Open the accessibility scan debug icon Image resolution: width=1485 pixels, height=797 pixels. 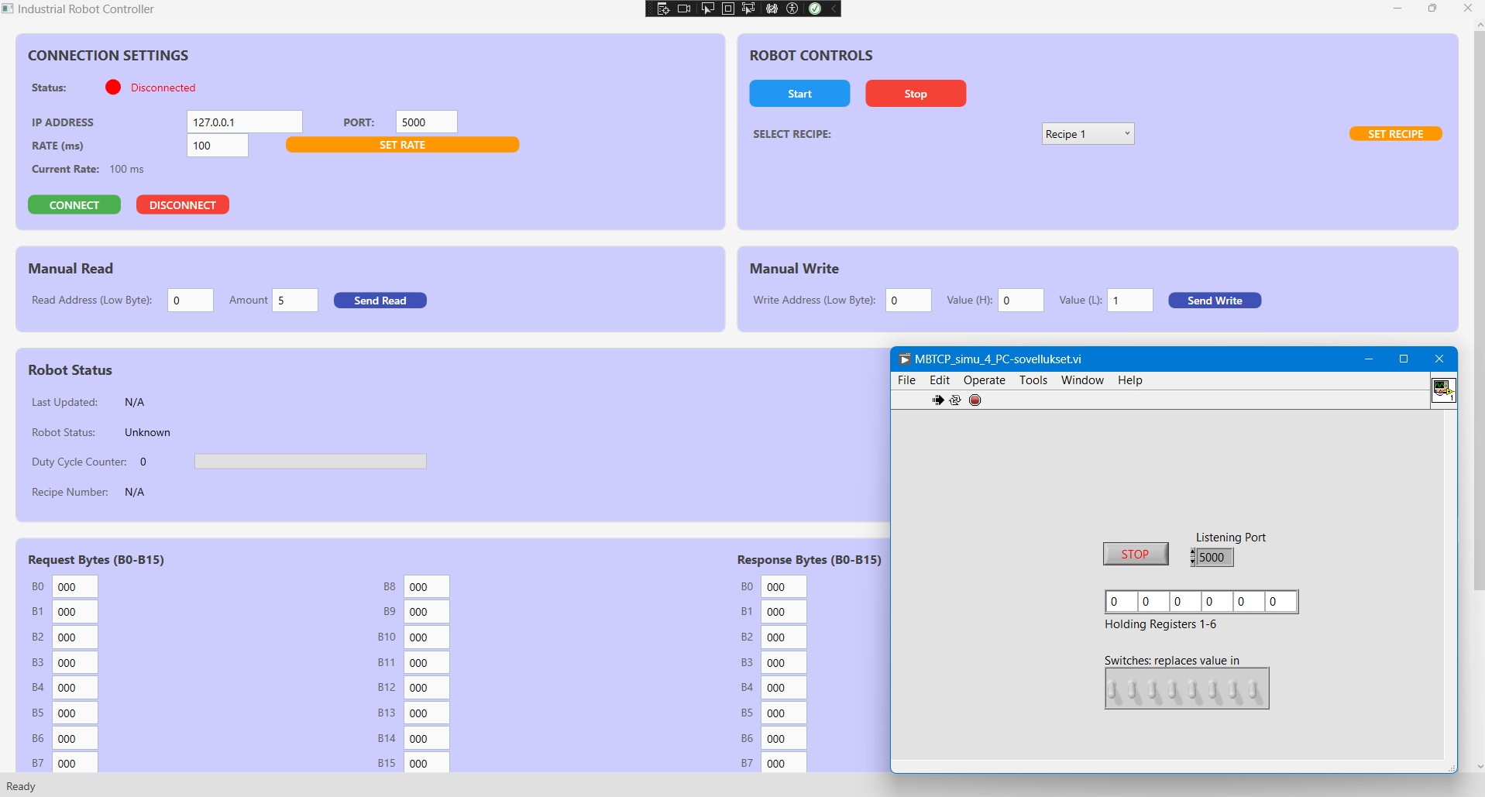pyautogui.click(x=792, y=9)
